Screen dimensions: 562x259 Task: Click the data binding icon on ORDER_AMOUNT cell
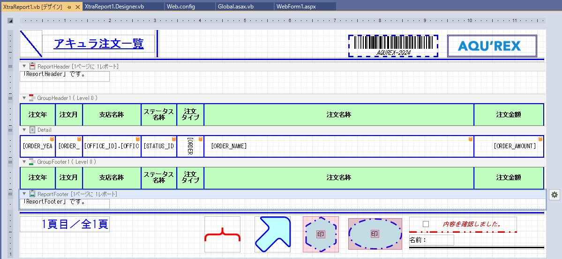[540, 139]
